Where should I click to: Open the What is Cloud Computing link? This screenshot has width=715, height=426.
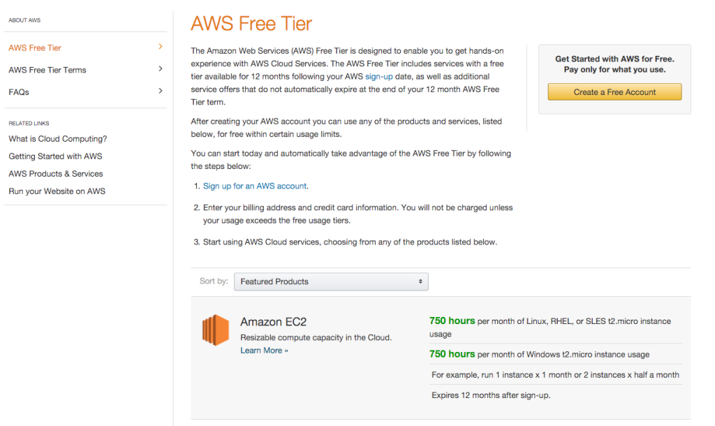[x=58, y=139]
